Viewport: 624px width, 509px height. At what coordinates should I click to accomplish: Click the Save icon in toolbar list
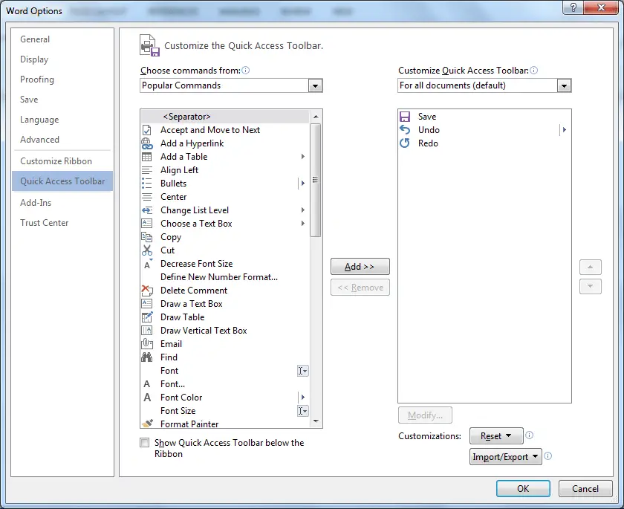405,117
